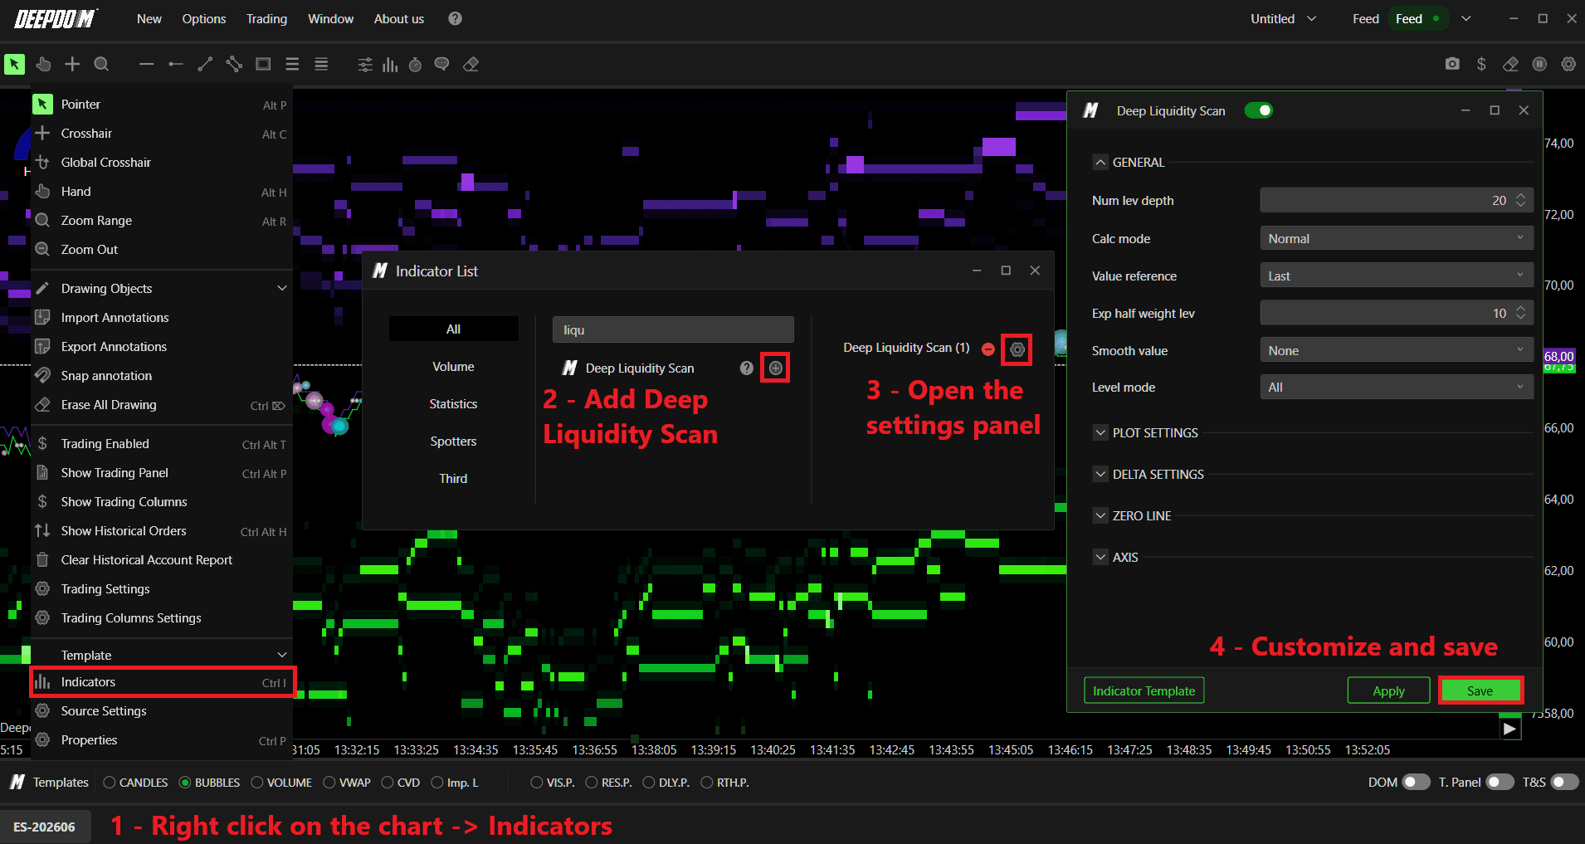Expand the DELTA SETTINGS section
Viewport: 1585px width, 844px height.
click(x=1100, y=474)
